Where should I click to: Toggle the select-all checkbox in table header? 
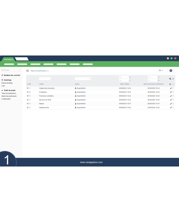coord(173,84)
